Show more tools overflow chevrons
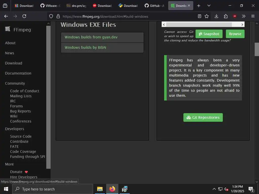The height and width of the screenshot is (194, 259). pyautogui.click(x=244, y=16)
